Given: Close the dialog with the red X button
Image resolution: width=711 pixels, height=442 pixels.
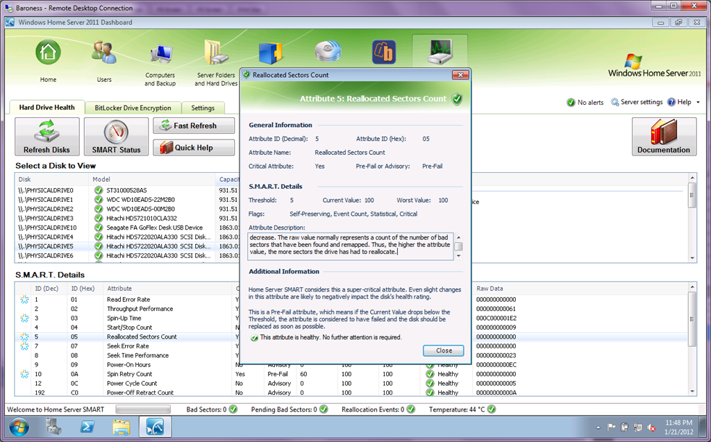Looking at the screenshot, I should [460, 75].
